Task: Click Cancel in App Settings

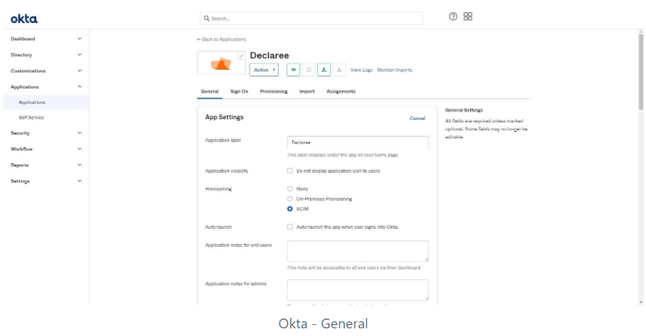Action: click(x=417, y=119)
